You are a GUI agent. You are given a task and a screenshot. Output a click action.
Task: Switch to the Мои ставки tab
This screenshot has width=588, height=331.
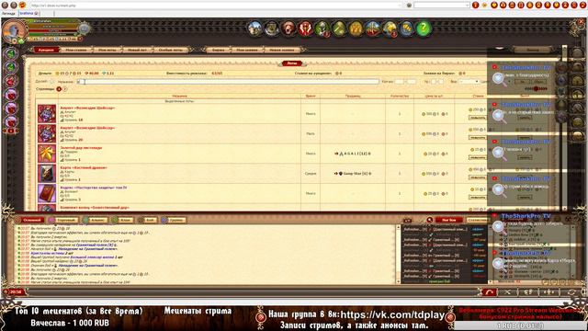(76, 50)
